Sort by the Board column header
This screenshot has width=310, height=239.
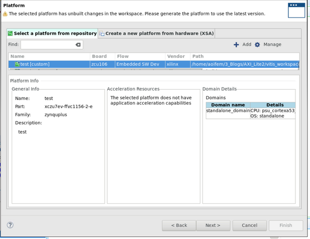[102, 56]
